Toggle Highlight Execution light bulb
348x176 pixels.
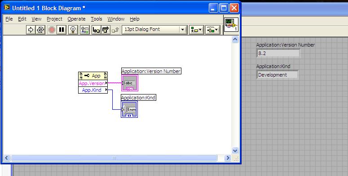pyautogui.click(x=73, y=30)
